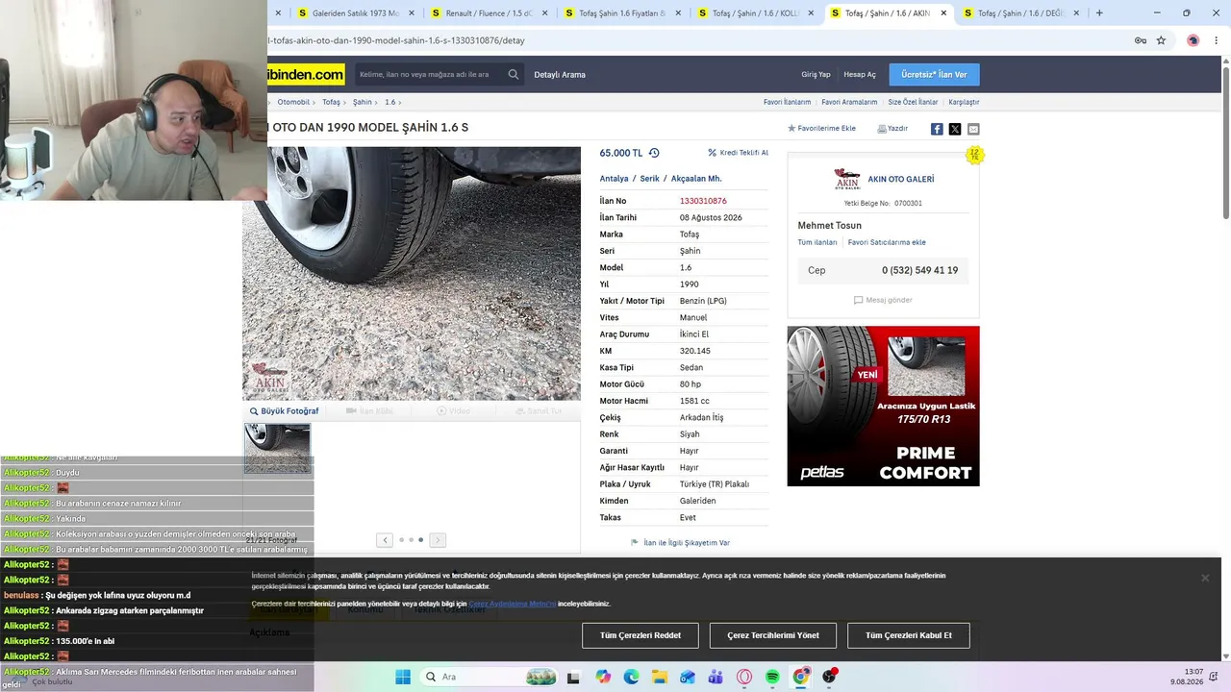Share listing on X
The width and height of the screenshot is (1231, 692).
pyautogui.click(x=955, y=129)
